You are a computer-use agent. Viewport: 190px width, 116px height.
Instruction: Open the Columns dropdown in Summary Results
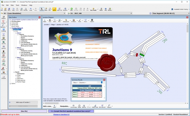82,82
